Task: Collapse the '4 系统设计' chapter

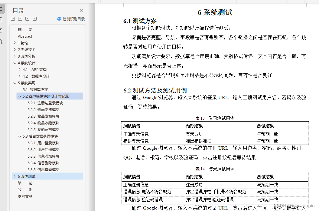Action: coord(15,63)
